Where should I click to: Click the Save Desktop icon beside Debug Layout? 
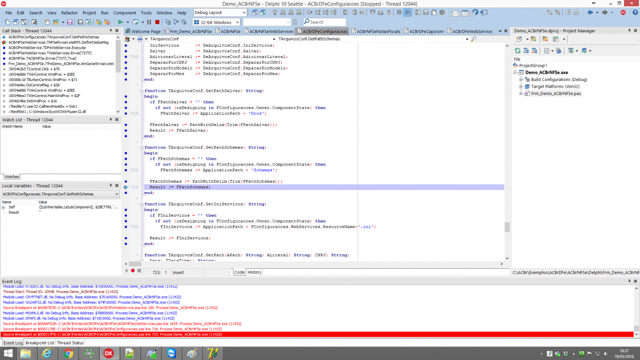[x=254, y=13]
